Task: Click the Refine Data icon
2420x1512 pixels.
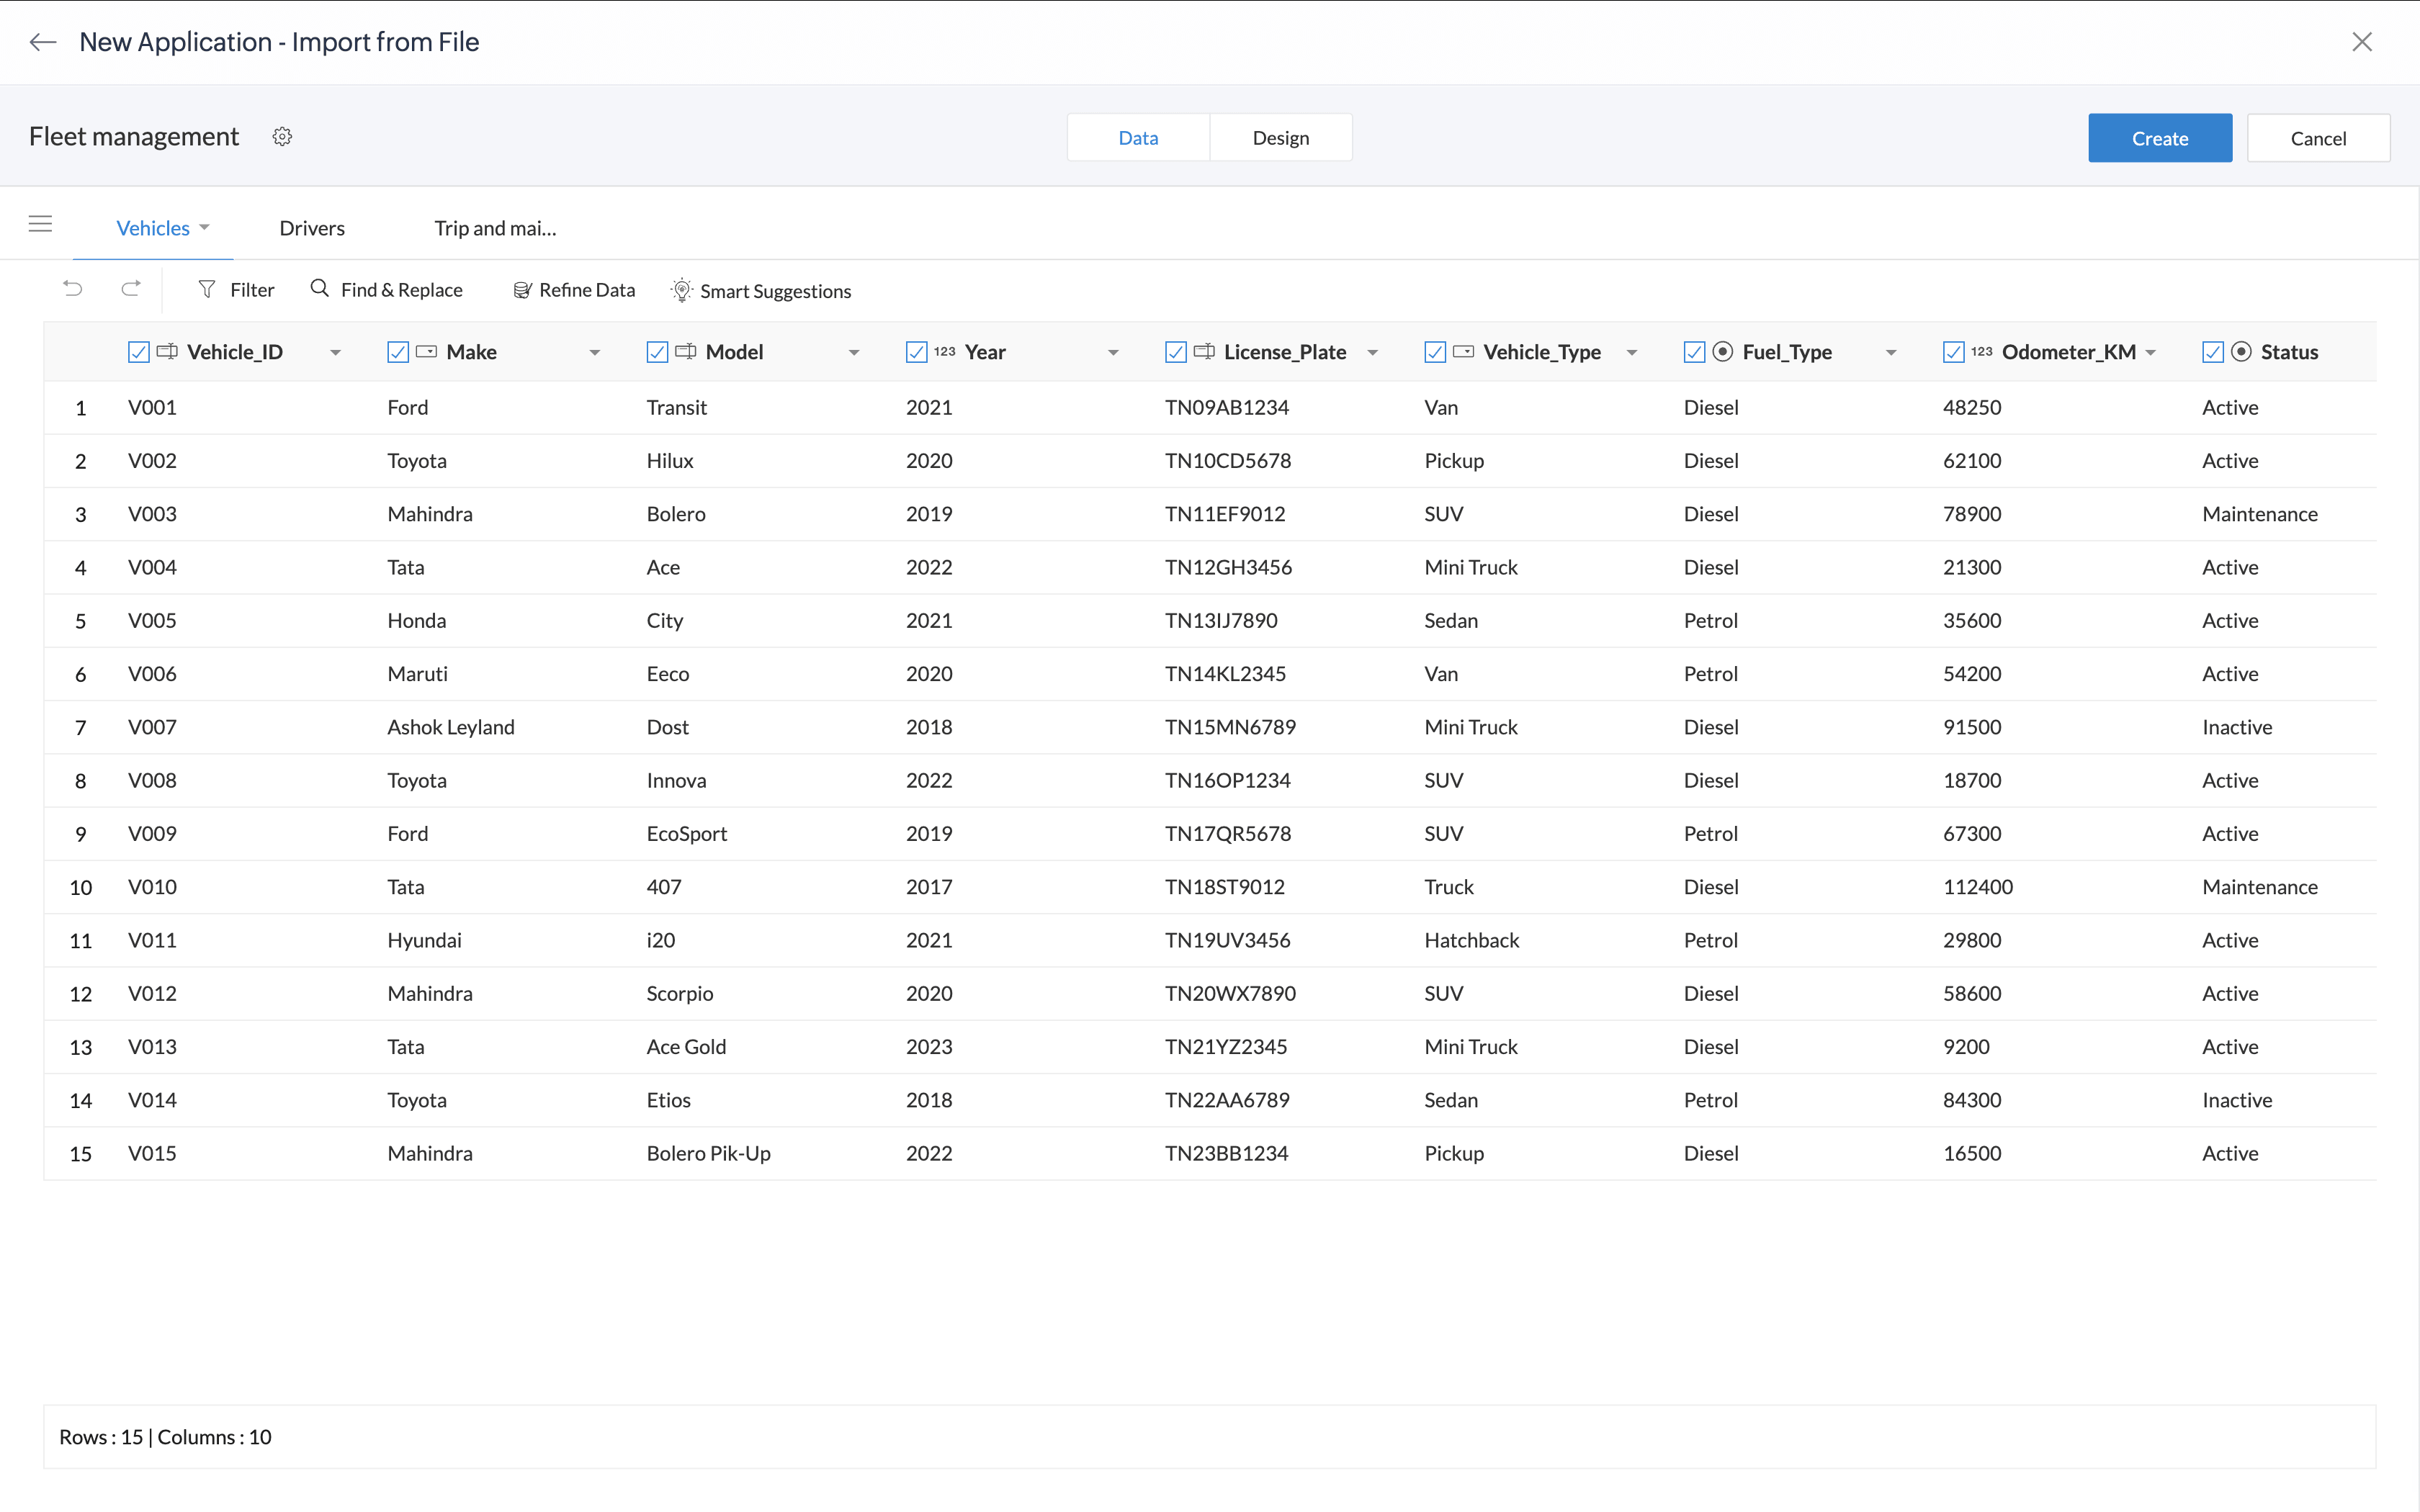Action: (522, 290)
